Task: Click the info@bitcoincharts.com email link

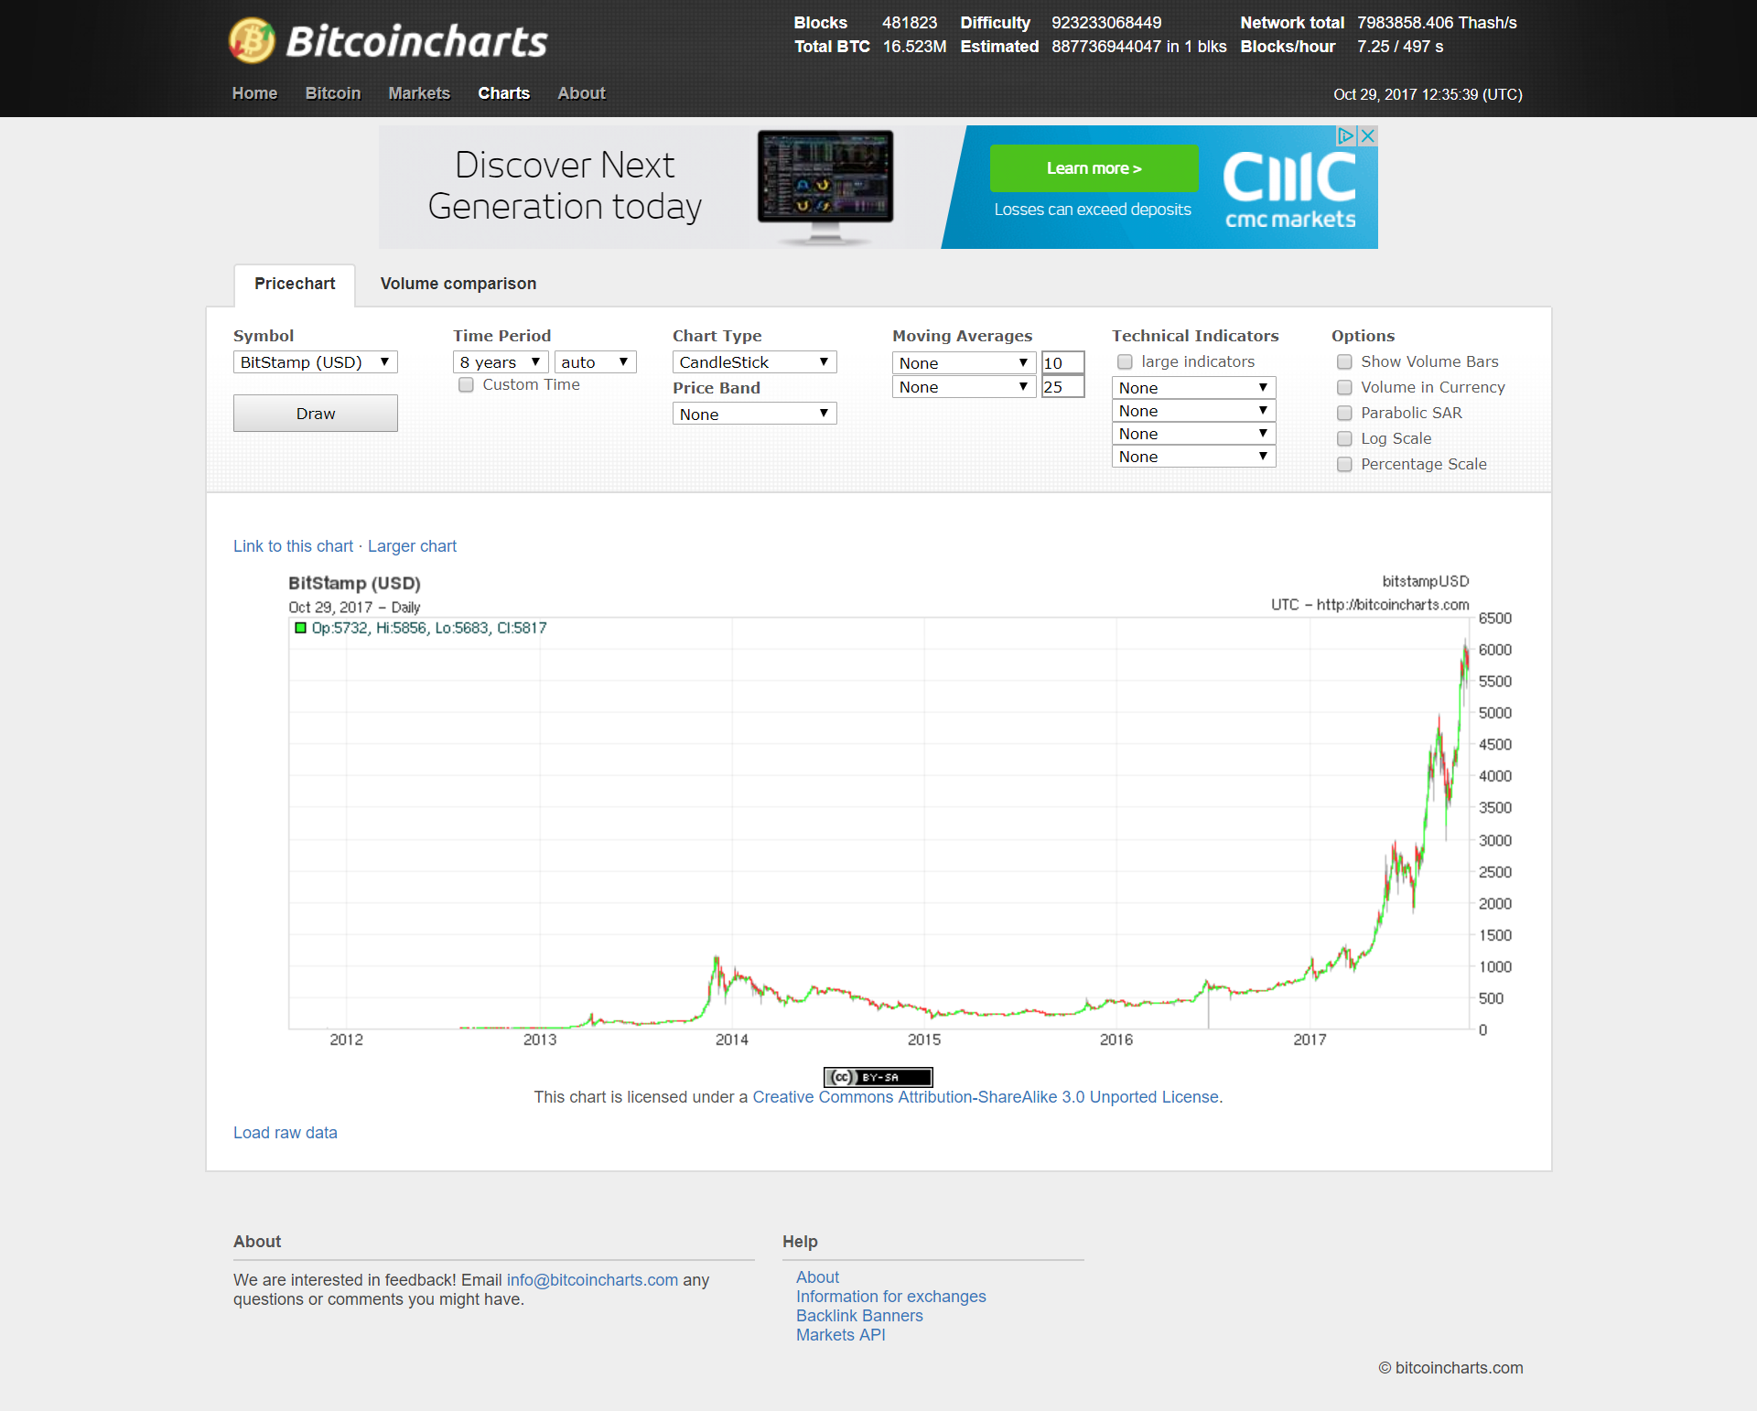Action: [x=592, y=1280]
